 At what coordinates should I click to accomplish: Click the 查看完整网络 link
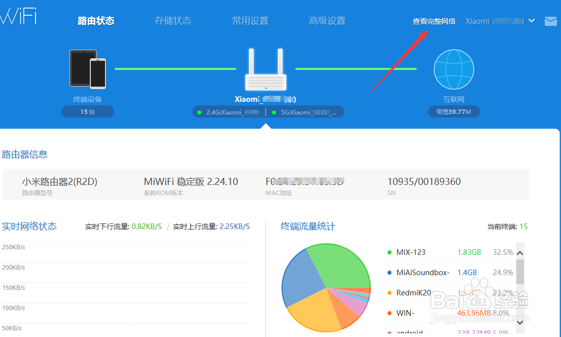tap(434, 21)
